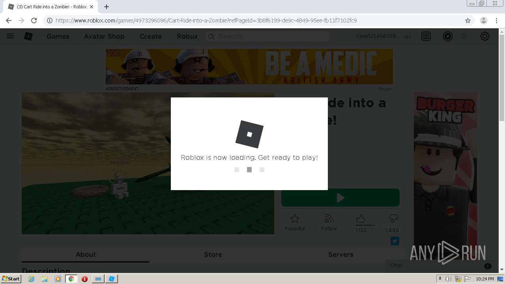The width and height of the screenshot is (505, 284).
Task: View site information icon in address bar
Action: (50, 21)
